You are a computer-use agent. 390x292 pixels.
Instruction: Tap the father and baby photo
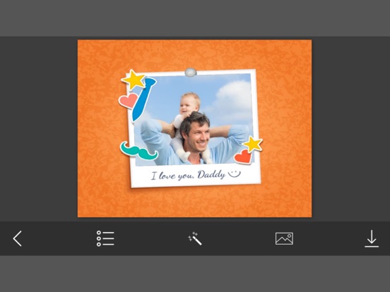tap(194, 120)
